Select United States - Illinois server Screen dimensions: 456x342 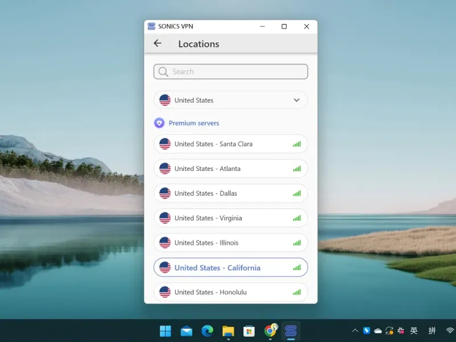[x=231, y=243]
